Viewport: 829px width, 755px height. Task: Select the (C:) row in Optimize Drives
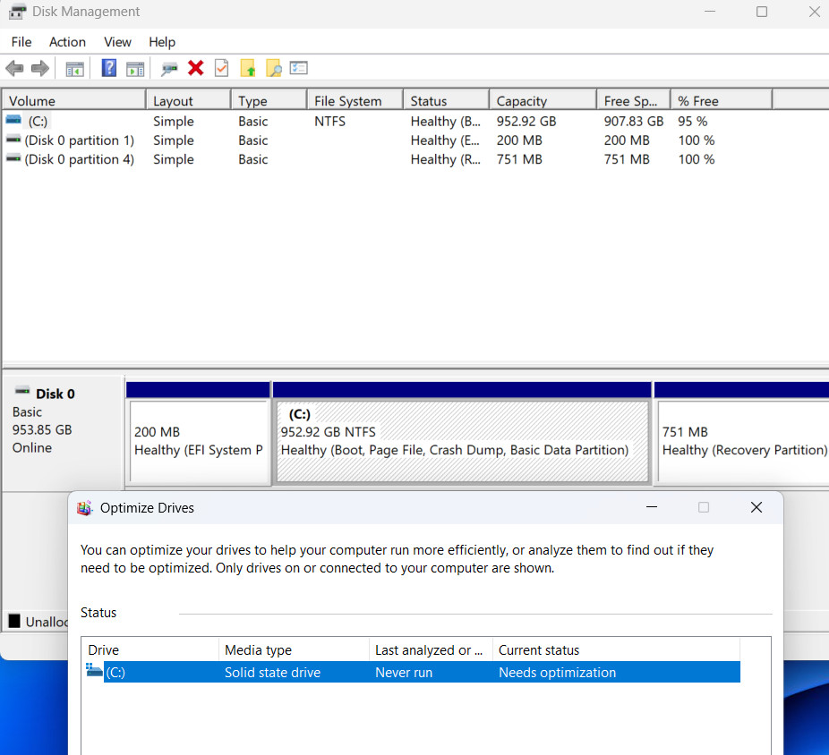[411, 672]
